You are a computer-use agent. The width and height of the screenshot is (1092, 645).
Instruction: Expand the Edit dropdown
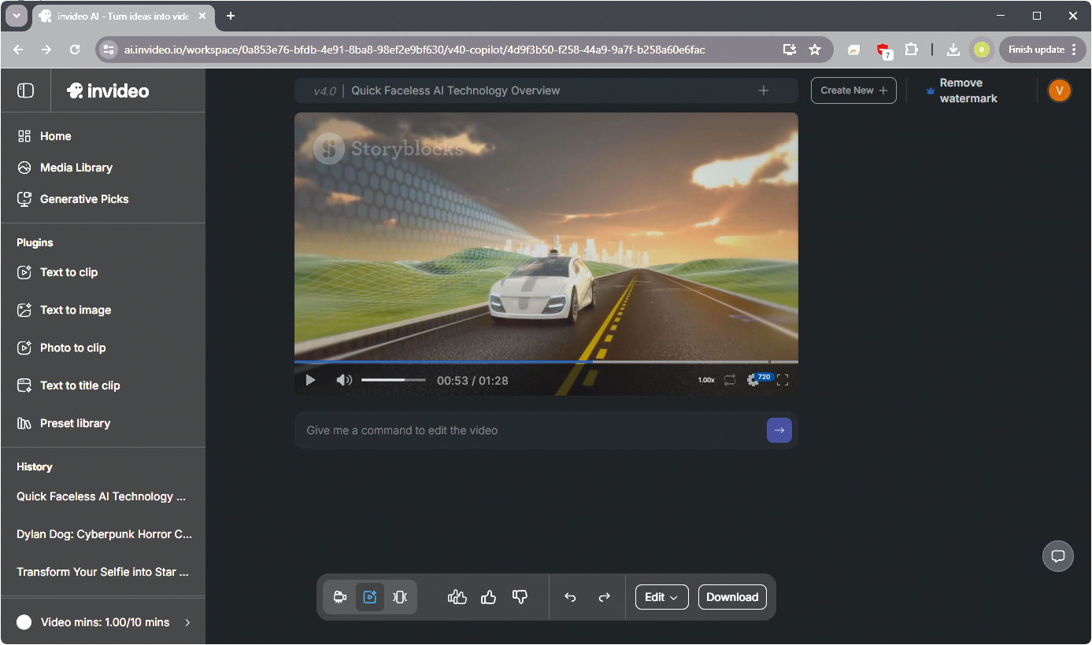661,597
